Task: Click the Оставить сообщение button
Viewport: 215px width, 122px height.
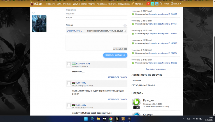Action: click(115, 55)
